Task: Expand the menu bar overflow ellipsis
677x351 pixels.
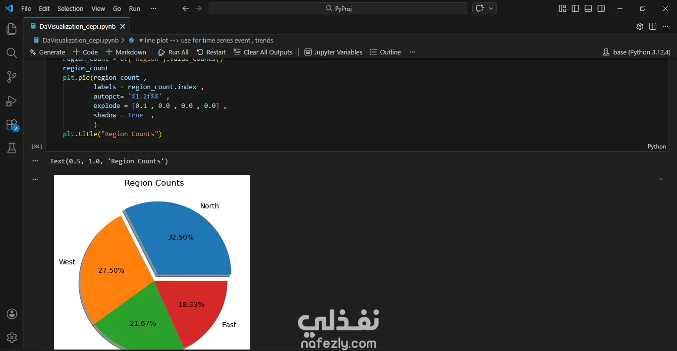Action: coord(153,8)
